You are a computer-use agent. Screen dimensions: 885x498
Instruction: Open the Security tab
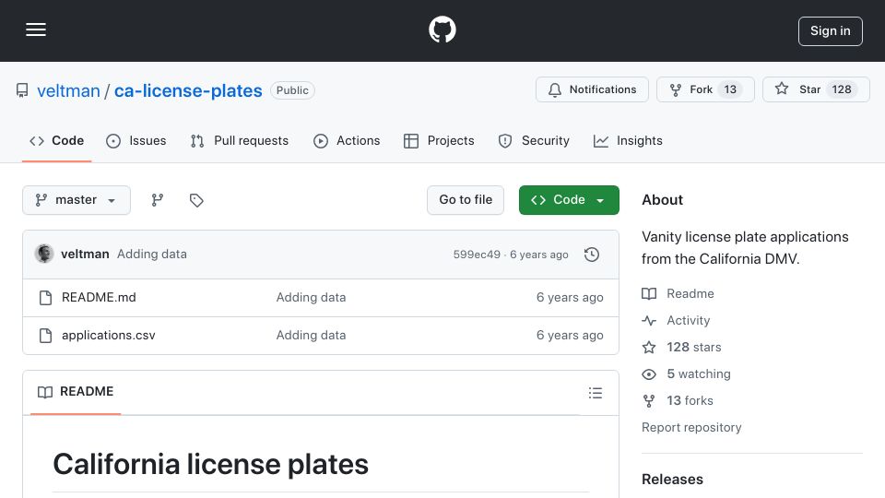pyautogui.click(x=534, y=140)
